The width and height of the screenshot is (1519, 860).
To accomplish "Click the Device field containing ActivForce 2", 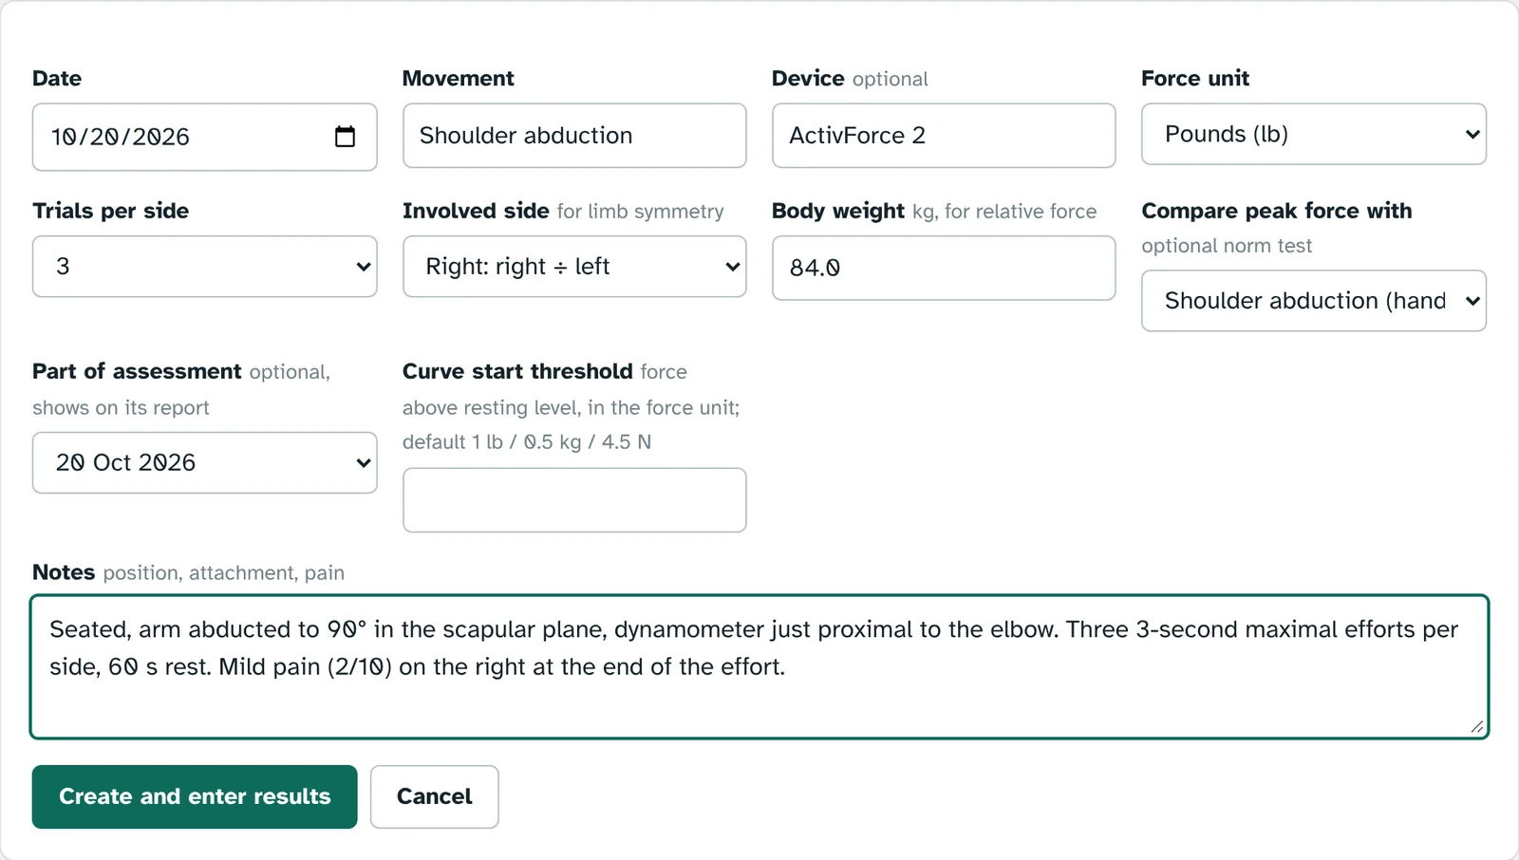I will pos(944,136).
